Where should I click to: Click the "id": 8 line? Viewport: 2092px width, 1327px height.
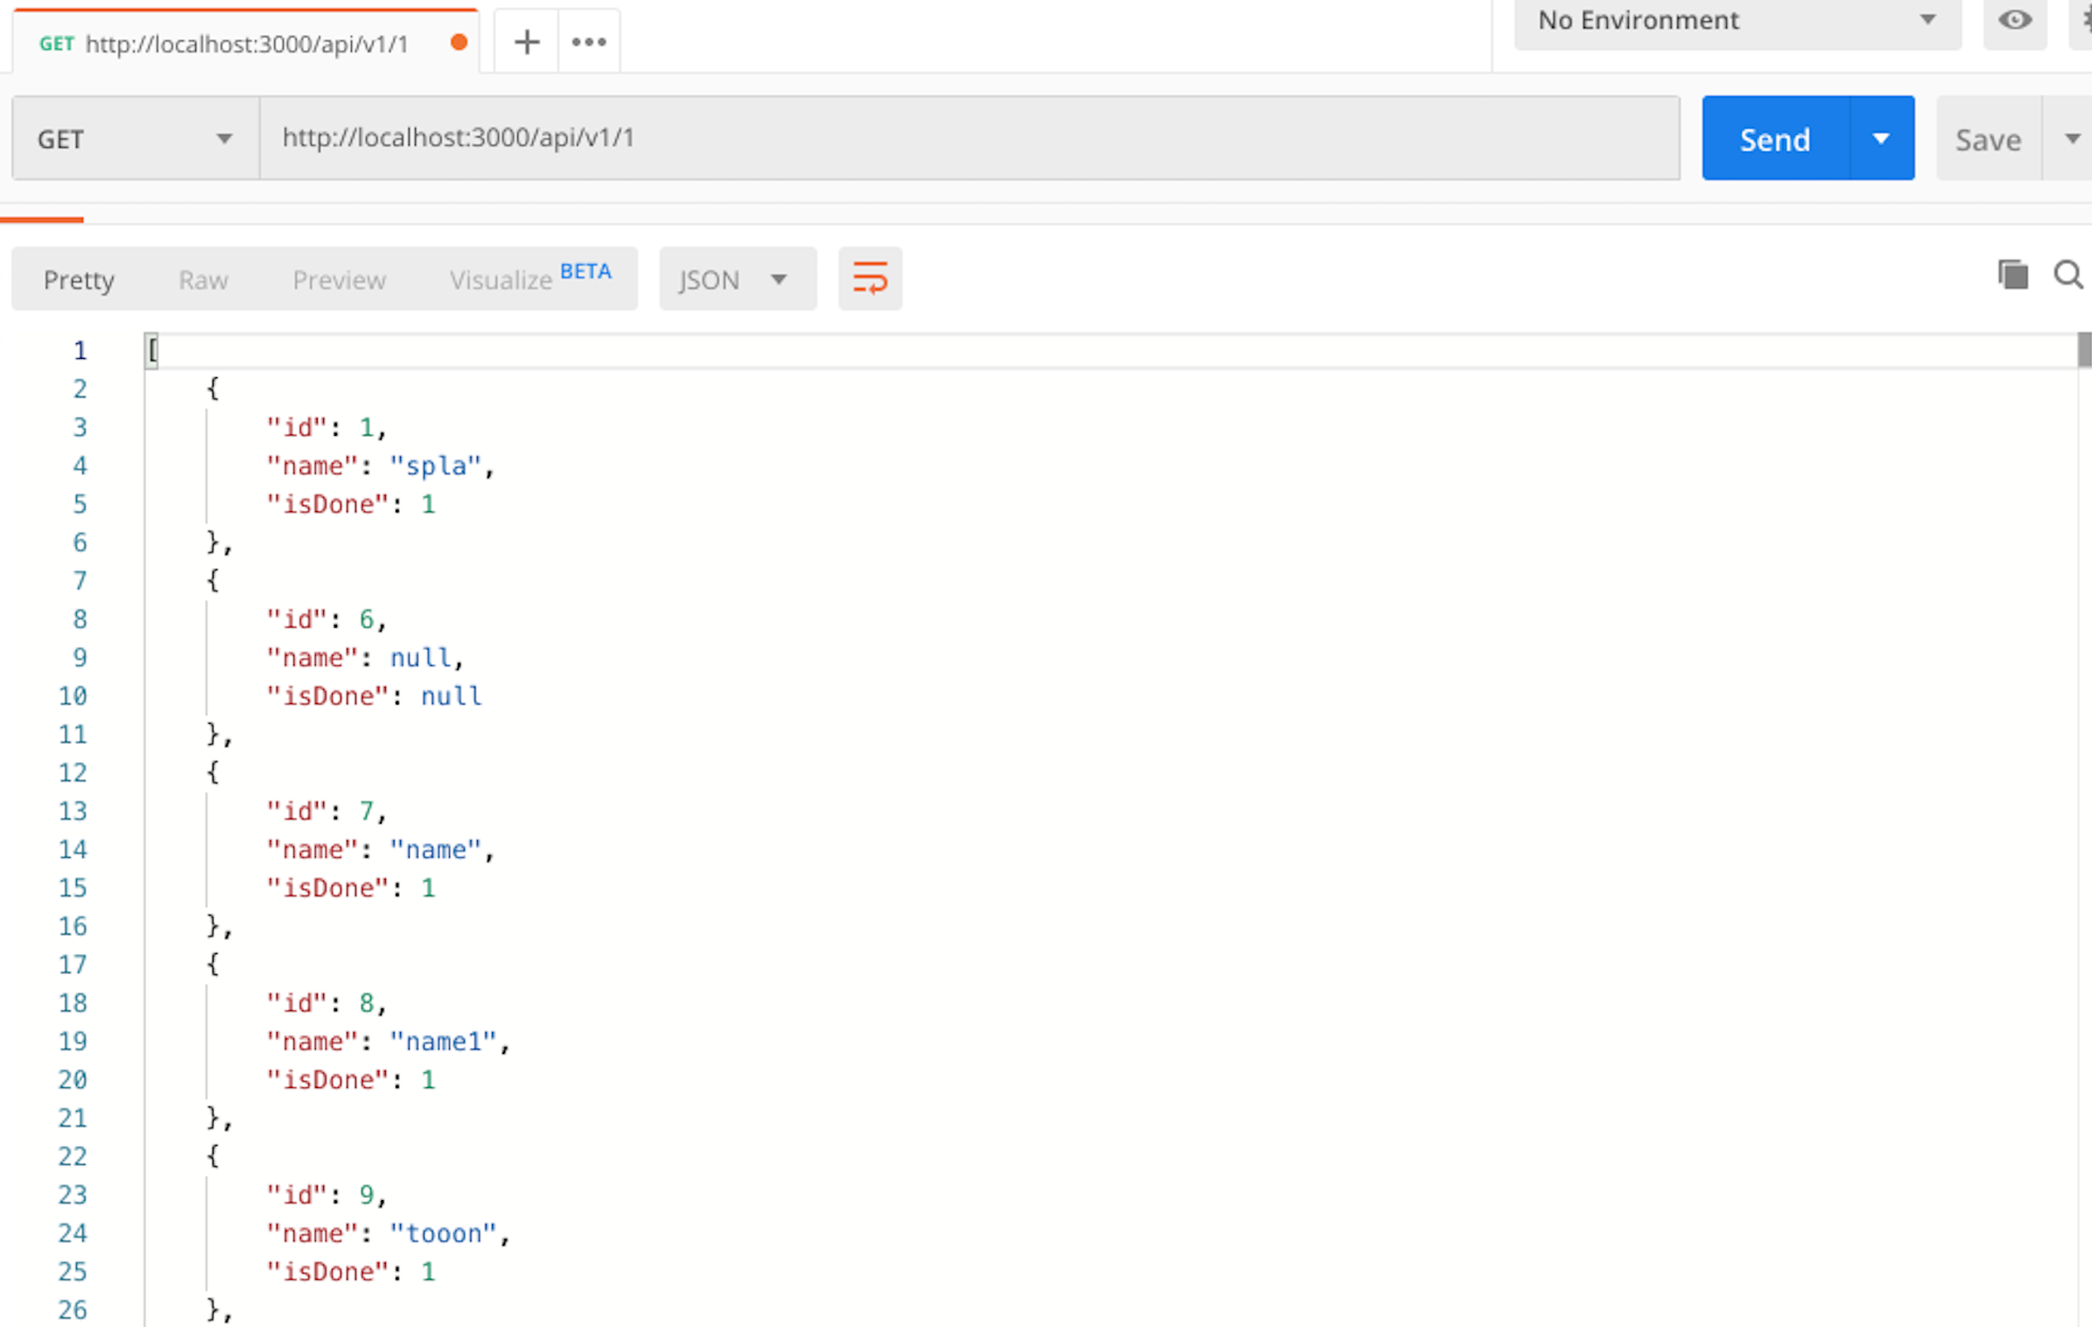(326, 1003)
